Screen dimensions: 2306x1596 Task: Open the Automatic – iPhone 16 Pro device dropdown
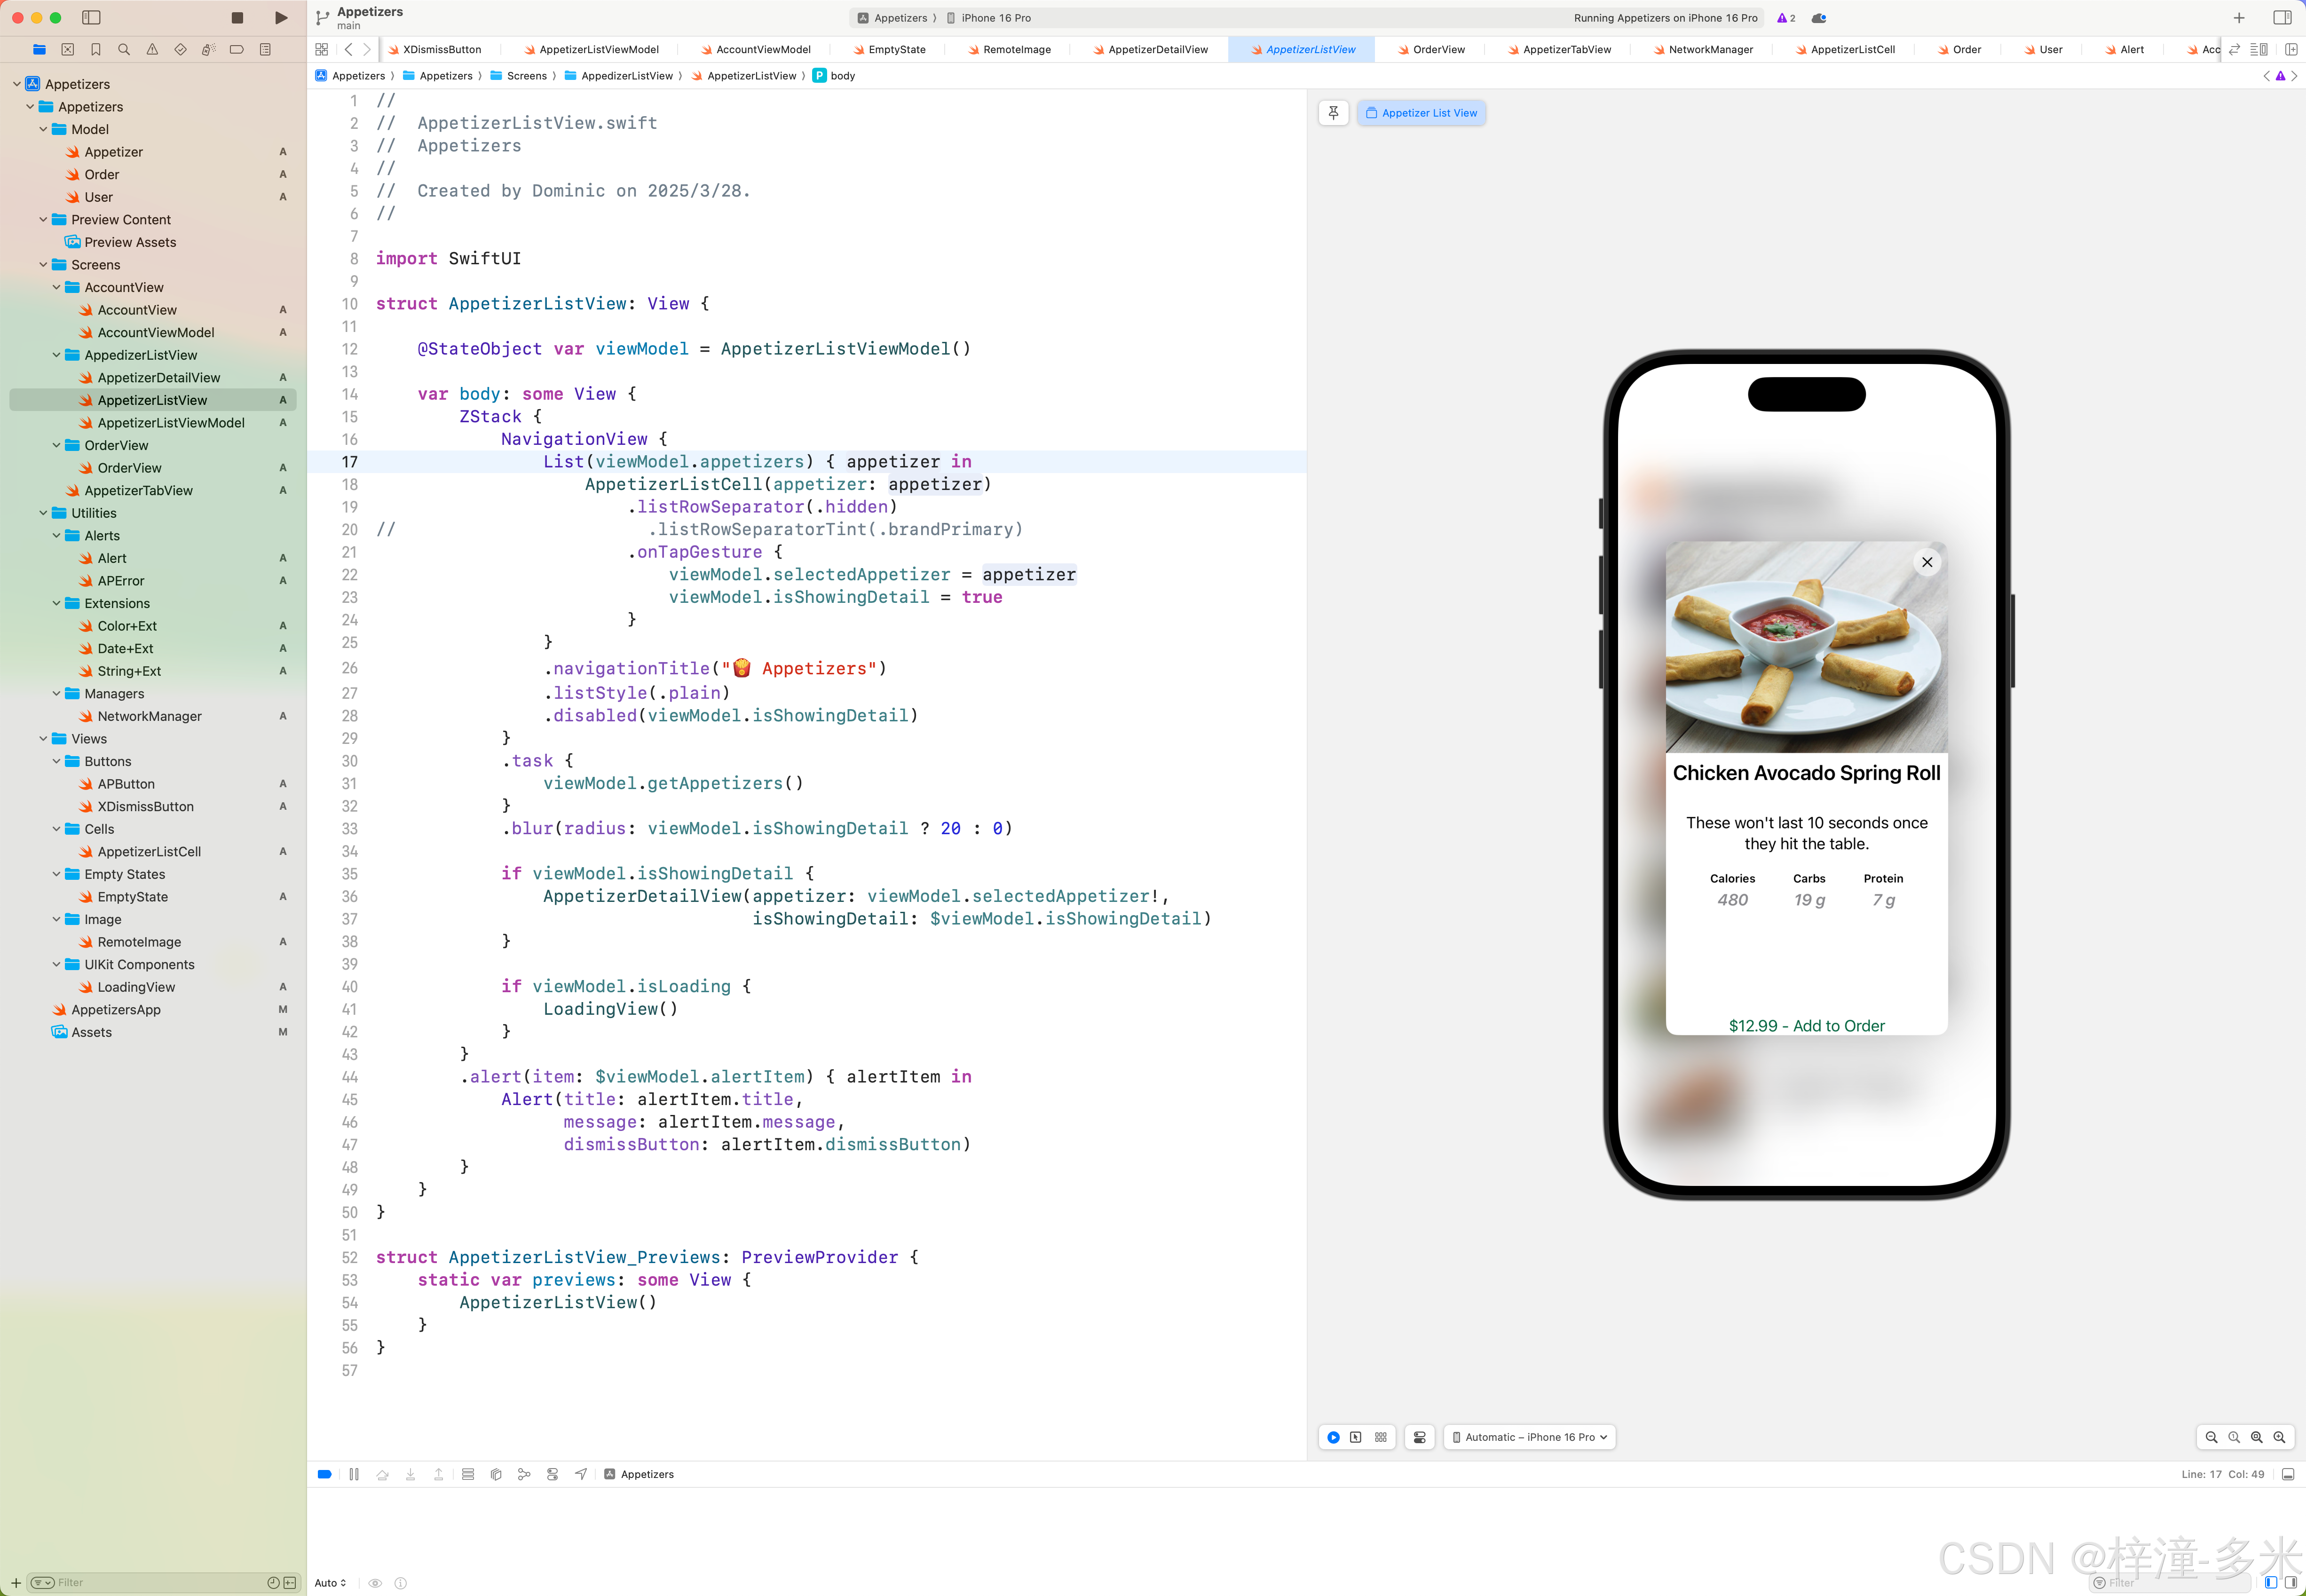coord(1530,1437)
